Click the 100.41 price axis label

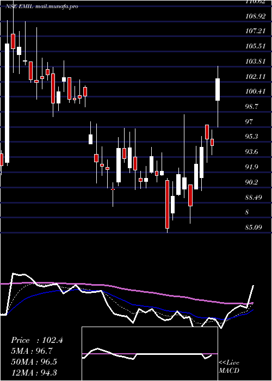click(255, 91)
